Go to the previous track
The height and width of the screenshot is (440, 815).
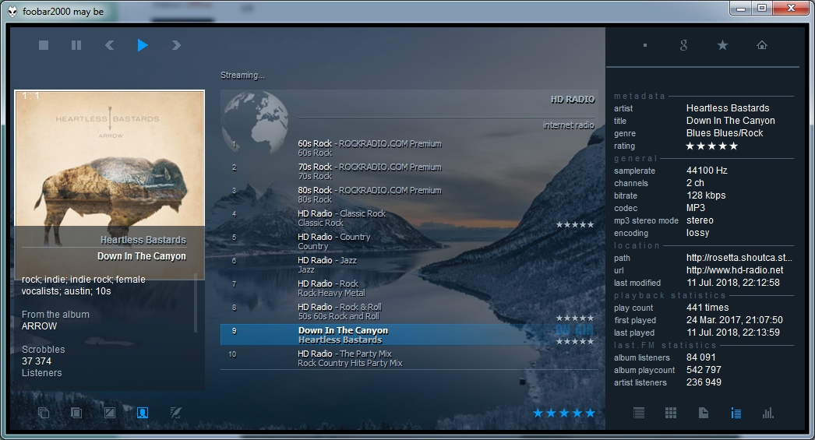point(109,45)
